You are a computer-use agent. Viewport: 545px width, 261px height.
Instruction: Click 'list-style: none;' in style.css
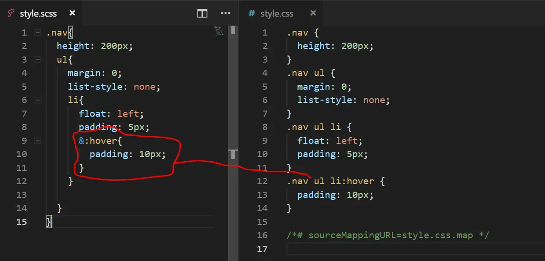(343, 101)
